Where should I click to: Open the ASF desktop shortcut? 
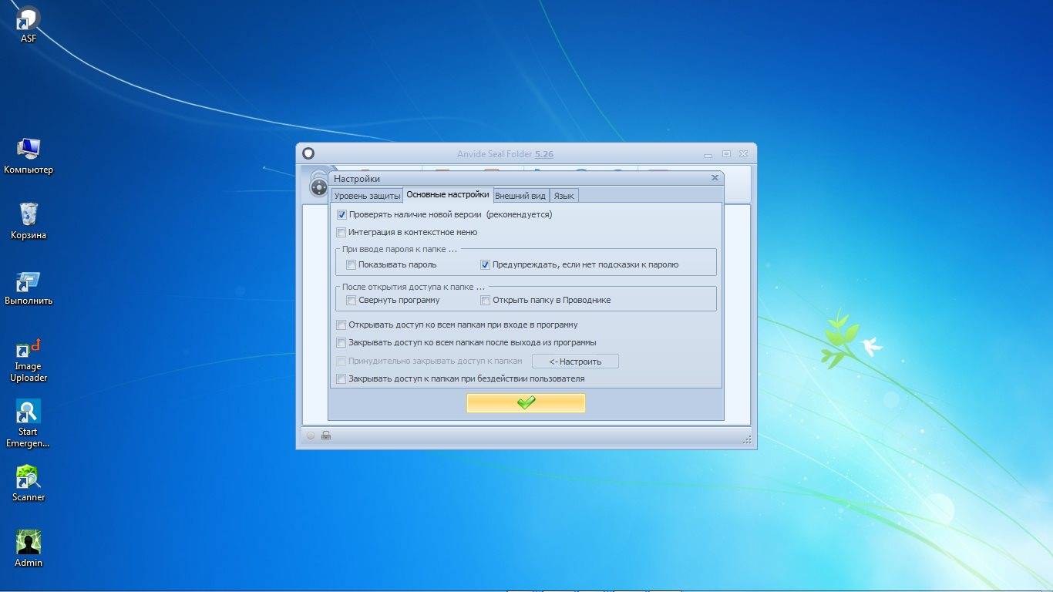[x=29, y=23]
